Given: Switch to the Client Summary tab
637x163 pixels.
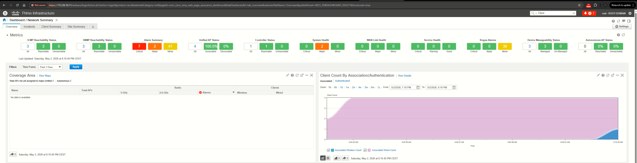Looking at the screenshot, I should [x=51, y=27].
